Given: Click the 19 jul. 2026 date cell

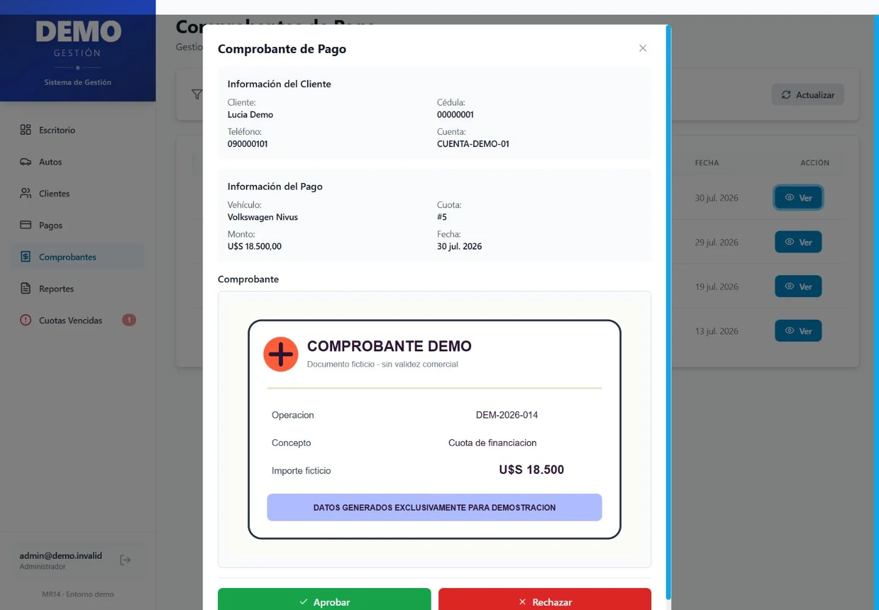Looking at the screenshot, I should click(717, 287).
